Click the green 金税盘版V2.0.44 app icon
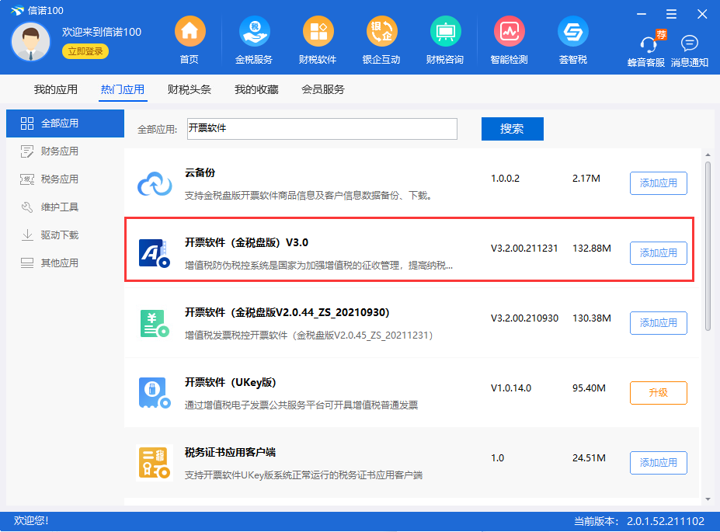 [x=155, y=323]
